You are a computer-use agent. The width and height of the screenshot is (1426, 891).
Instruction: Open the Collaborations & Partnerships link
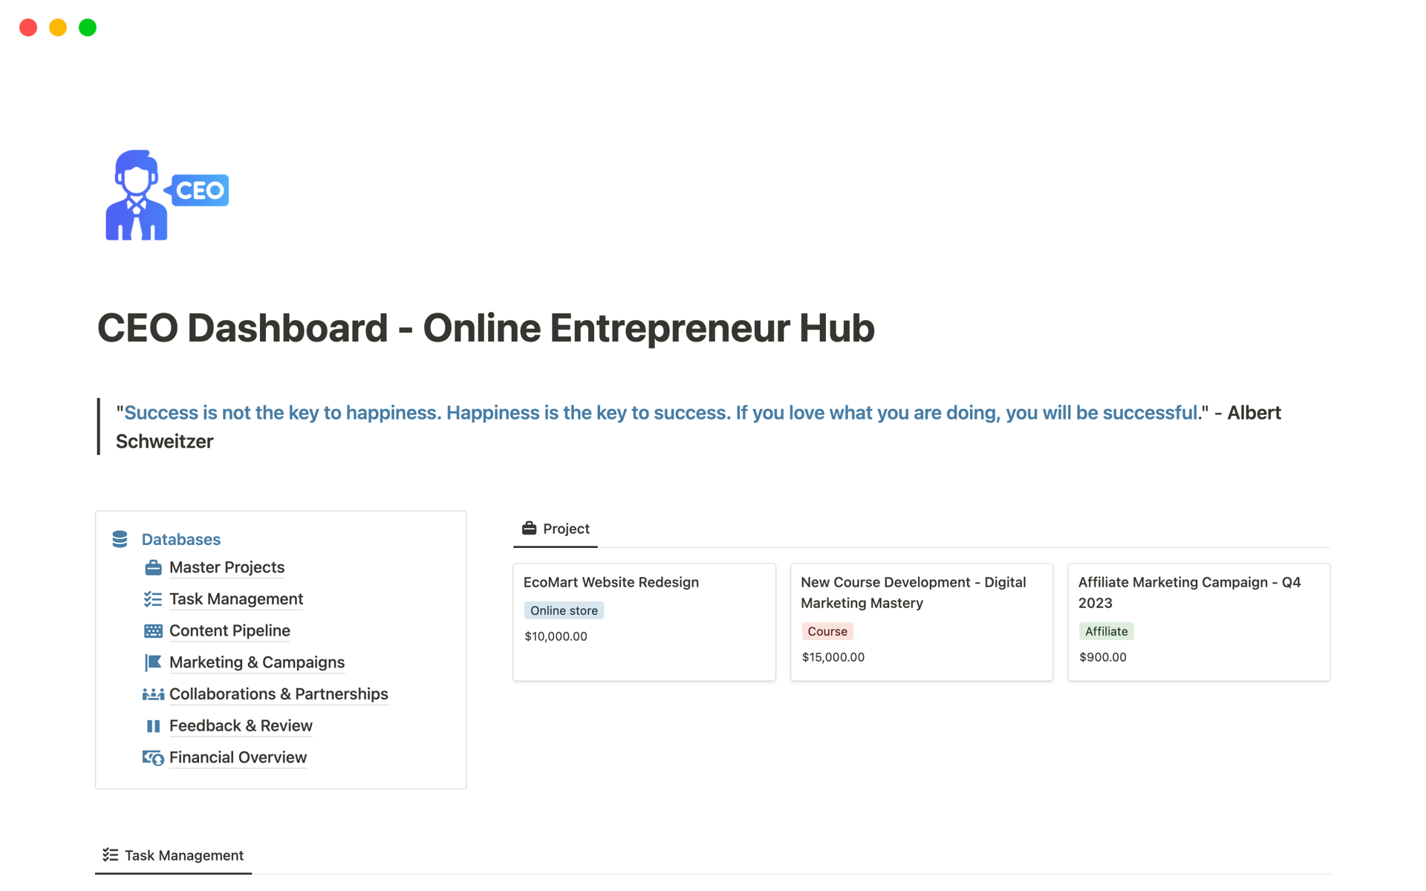(279, 693)
